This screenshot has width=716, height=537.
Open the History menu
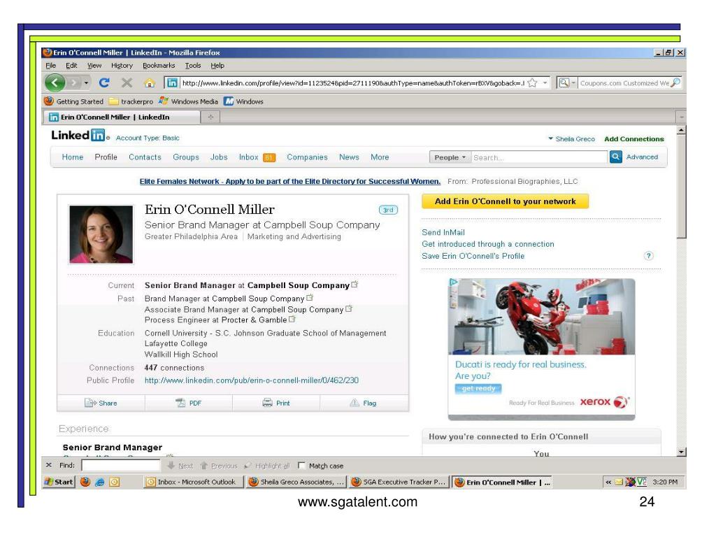click(122, 65)
